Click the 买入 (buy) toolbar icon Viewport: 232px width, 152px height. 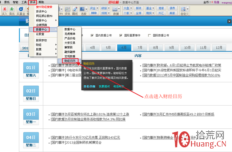[x=5, y=11]
